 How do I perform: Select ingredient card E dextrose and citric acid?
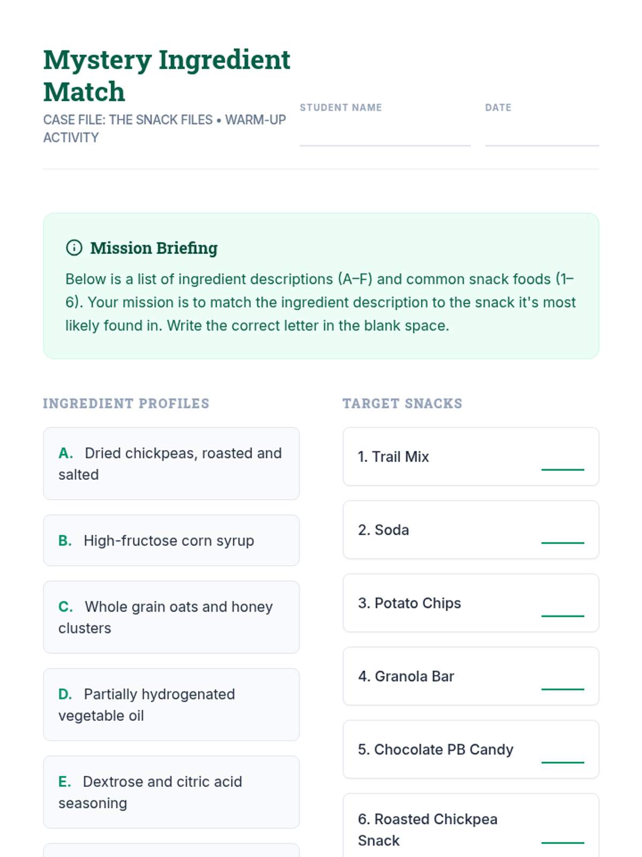pyautogui.click(x=171, y=792)
